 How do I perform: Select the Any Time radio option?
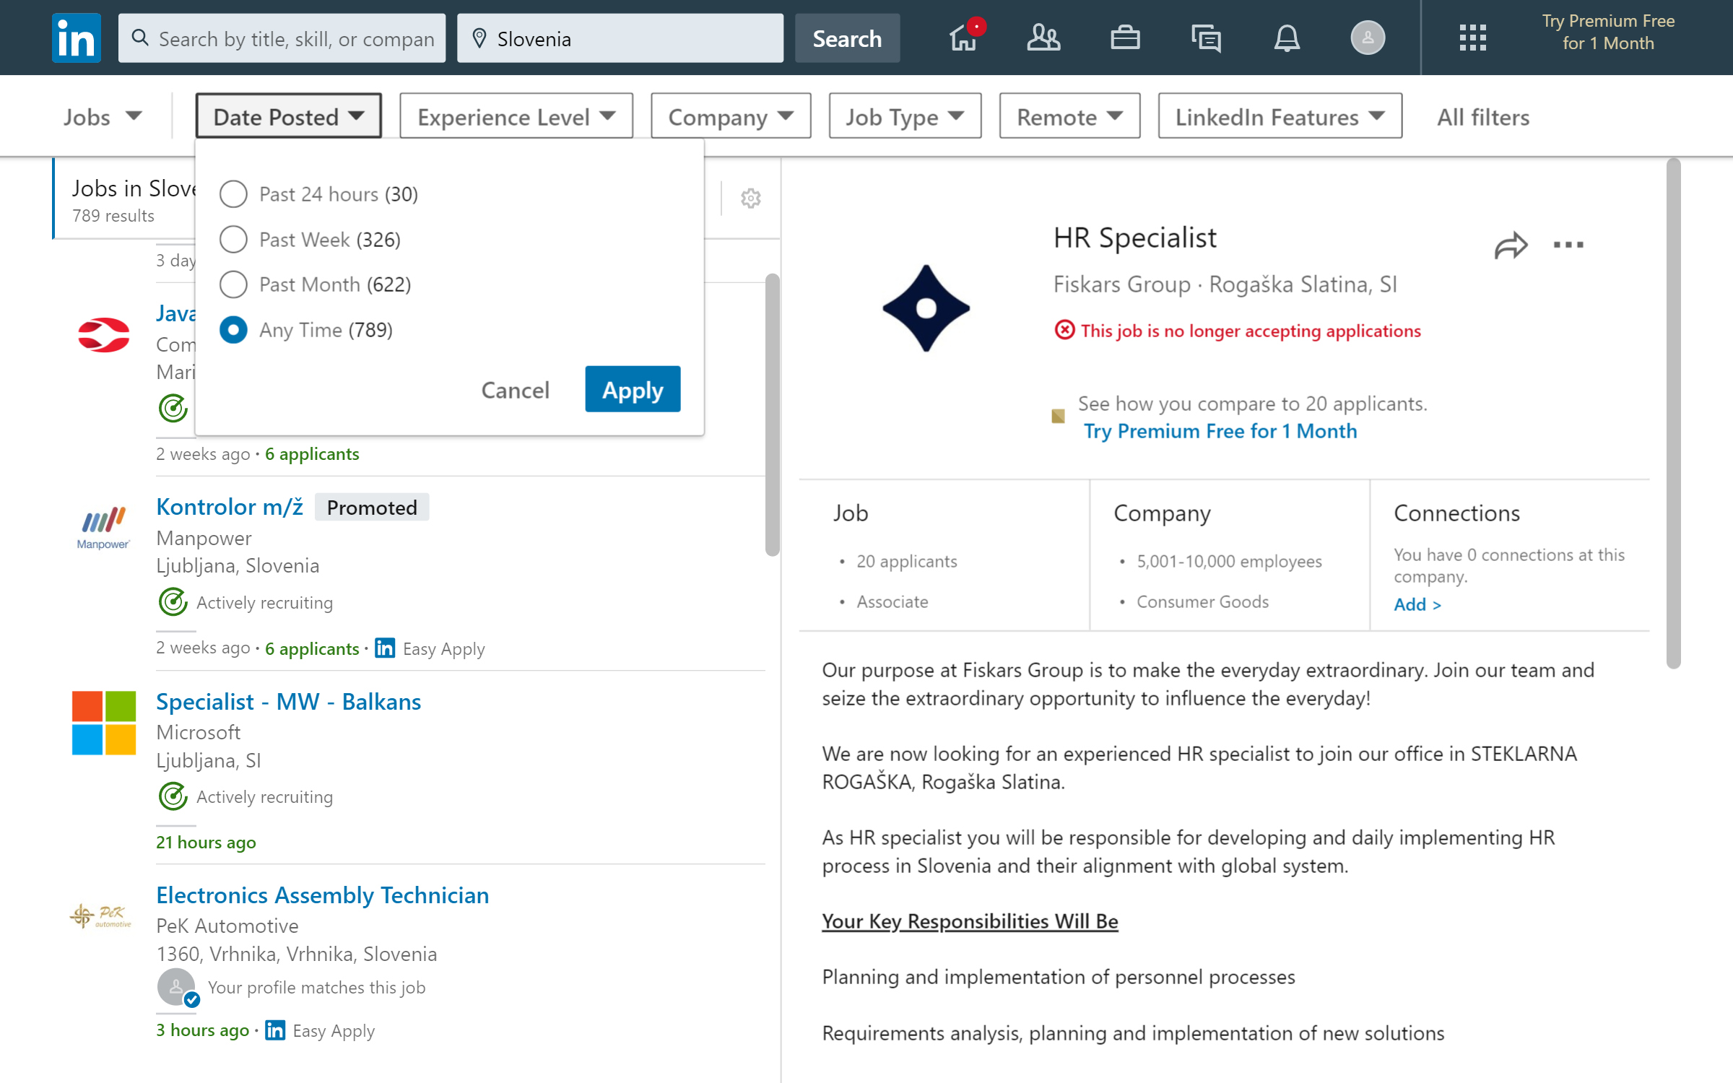pos(233,330)
